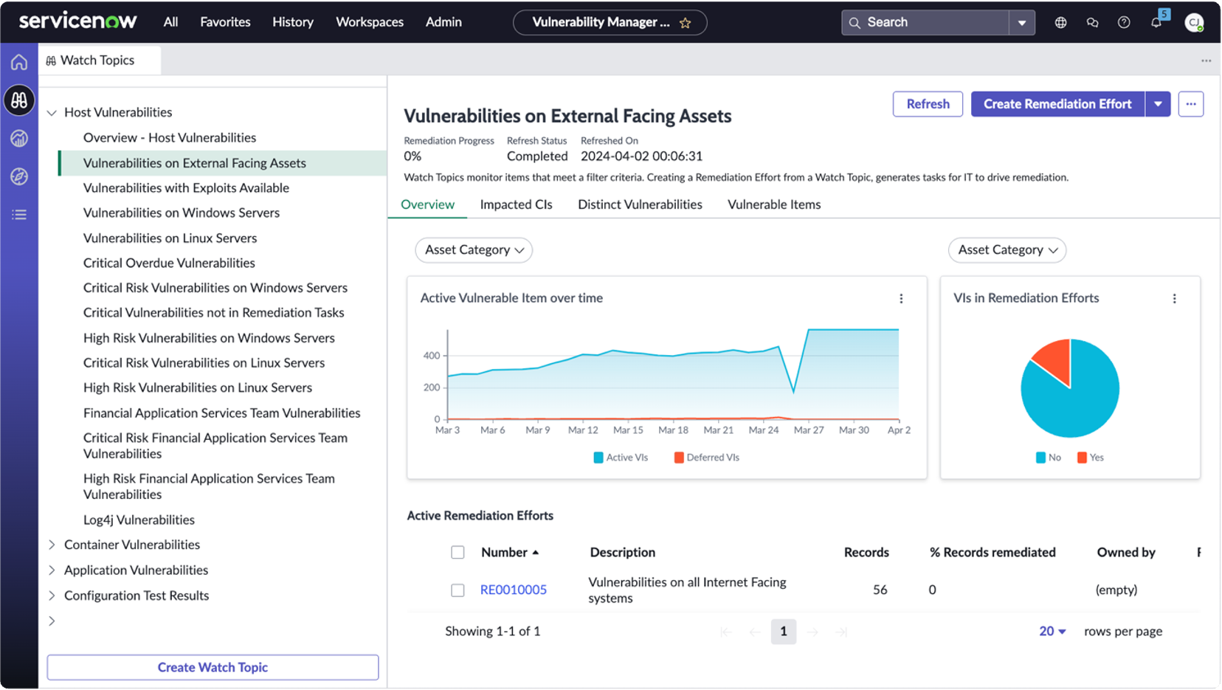Click the compass icon in the left sidebar
1222x690 pixels.
(19, 176)
